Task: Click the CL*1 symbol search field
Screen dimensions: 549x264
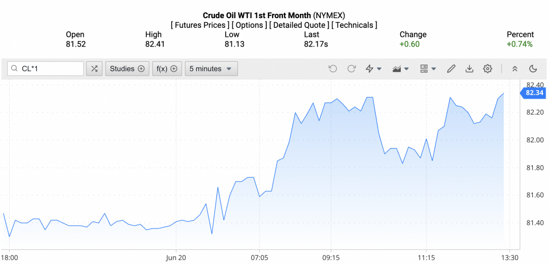Action: [50, 69]
